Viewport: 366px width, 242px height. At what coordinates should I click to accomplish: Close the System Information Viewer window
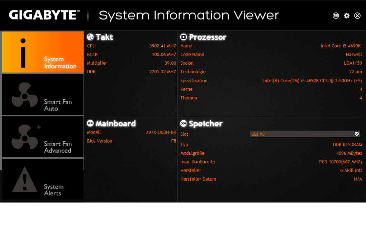(x=357, y=16)
